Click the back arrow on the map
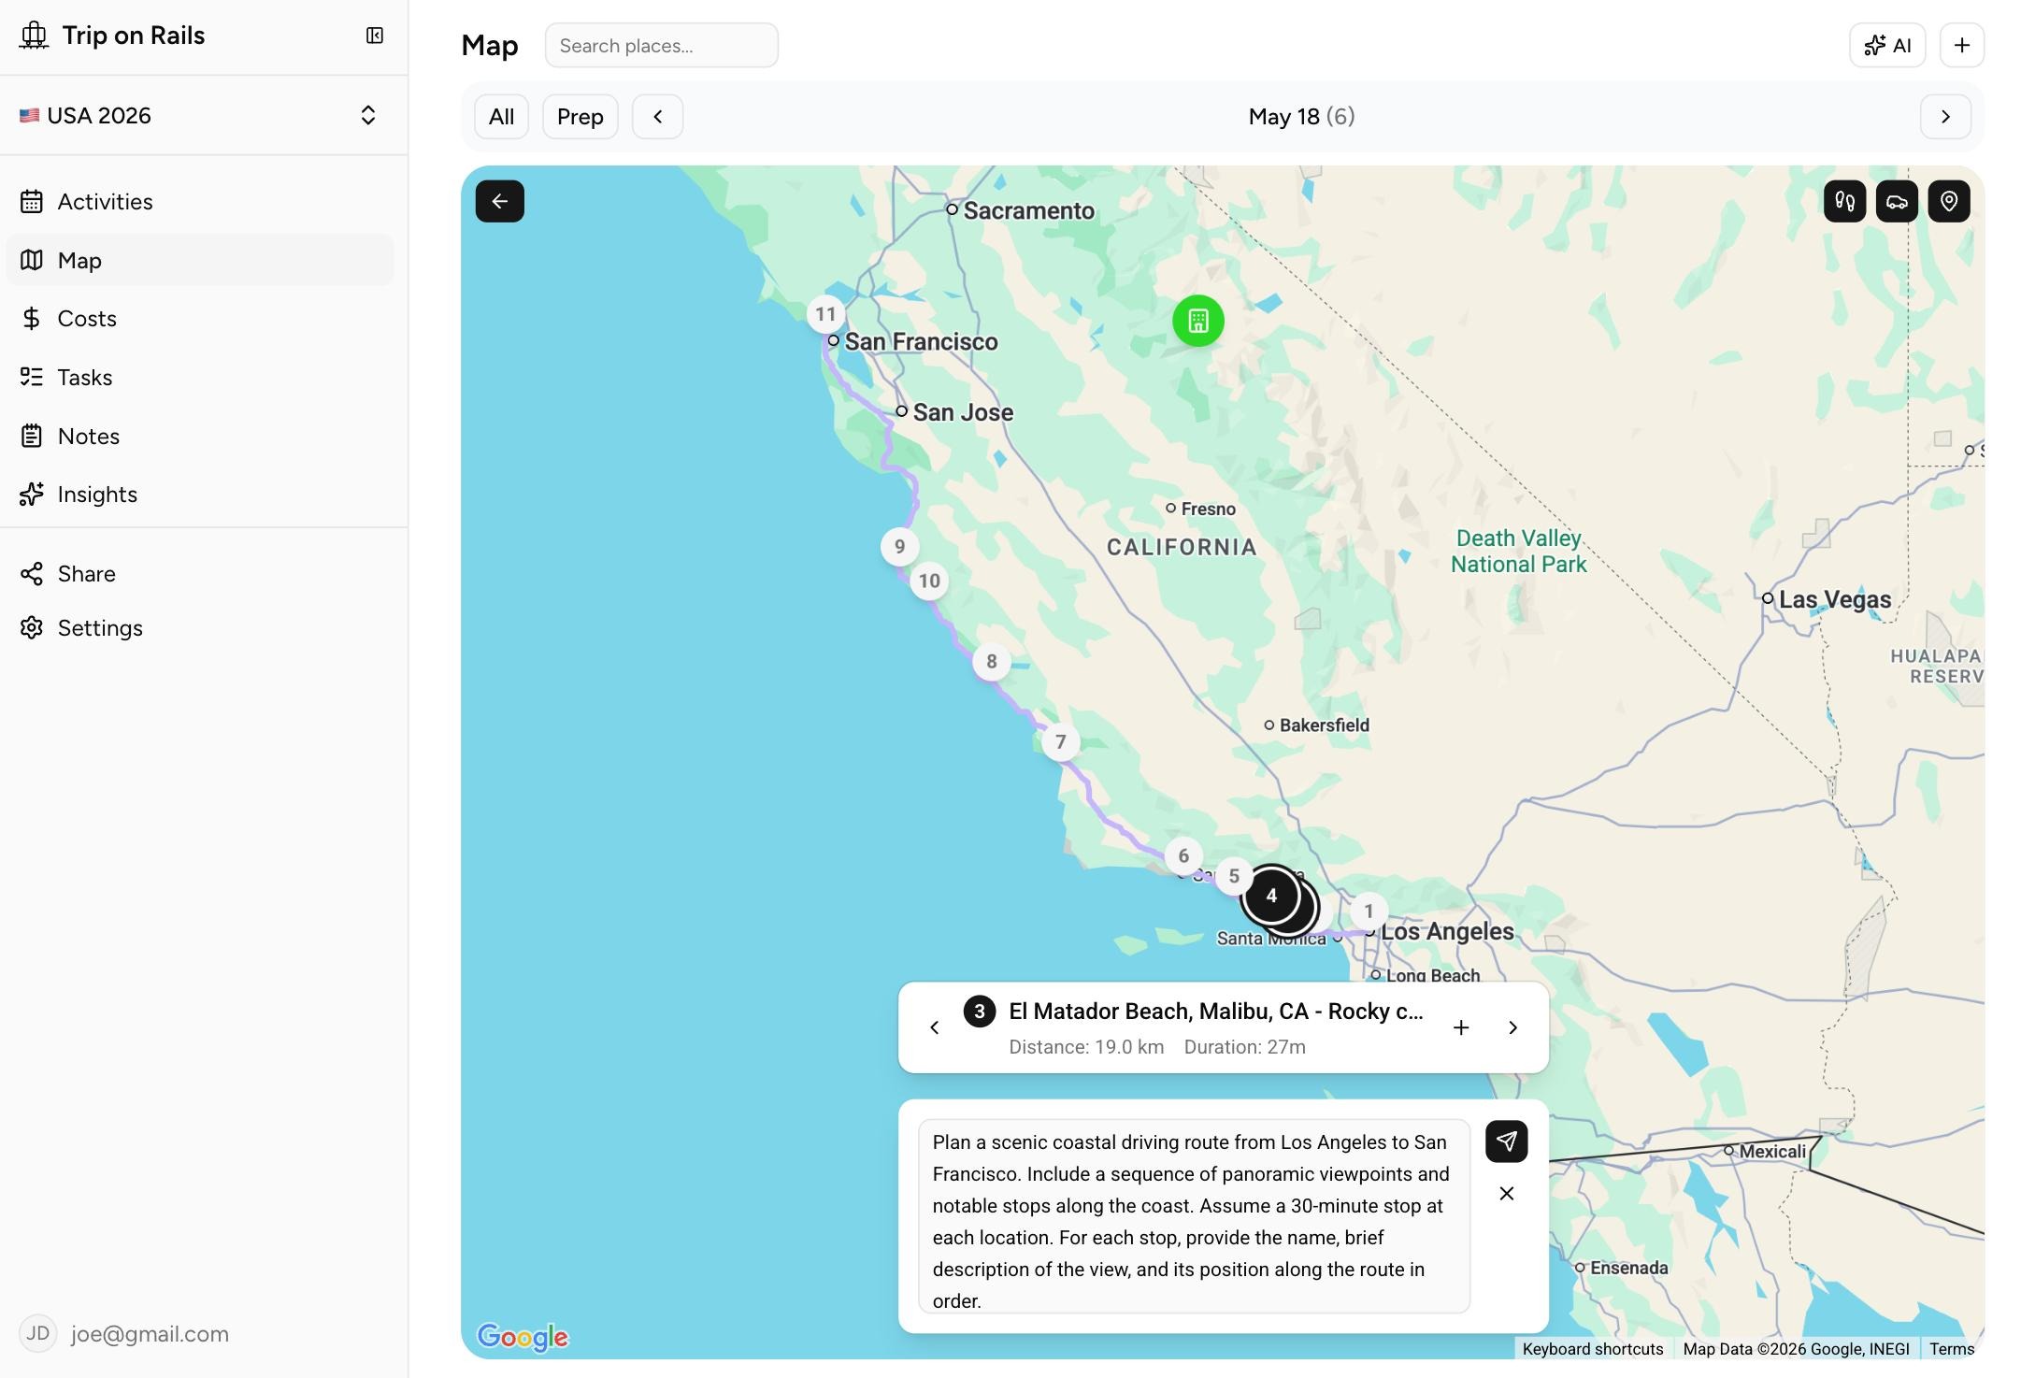The image size is (2021, 1378). click(x=499, y=201)
